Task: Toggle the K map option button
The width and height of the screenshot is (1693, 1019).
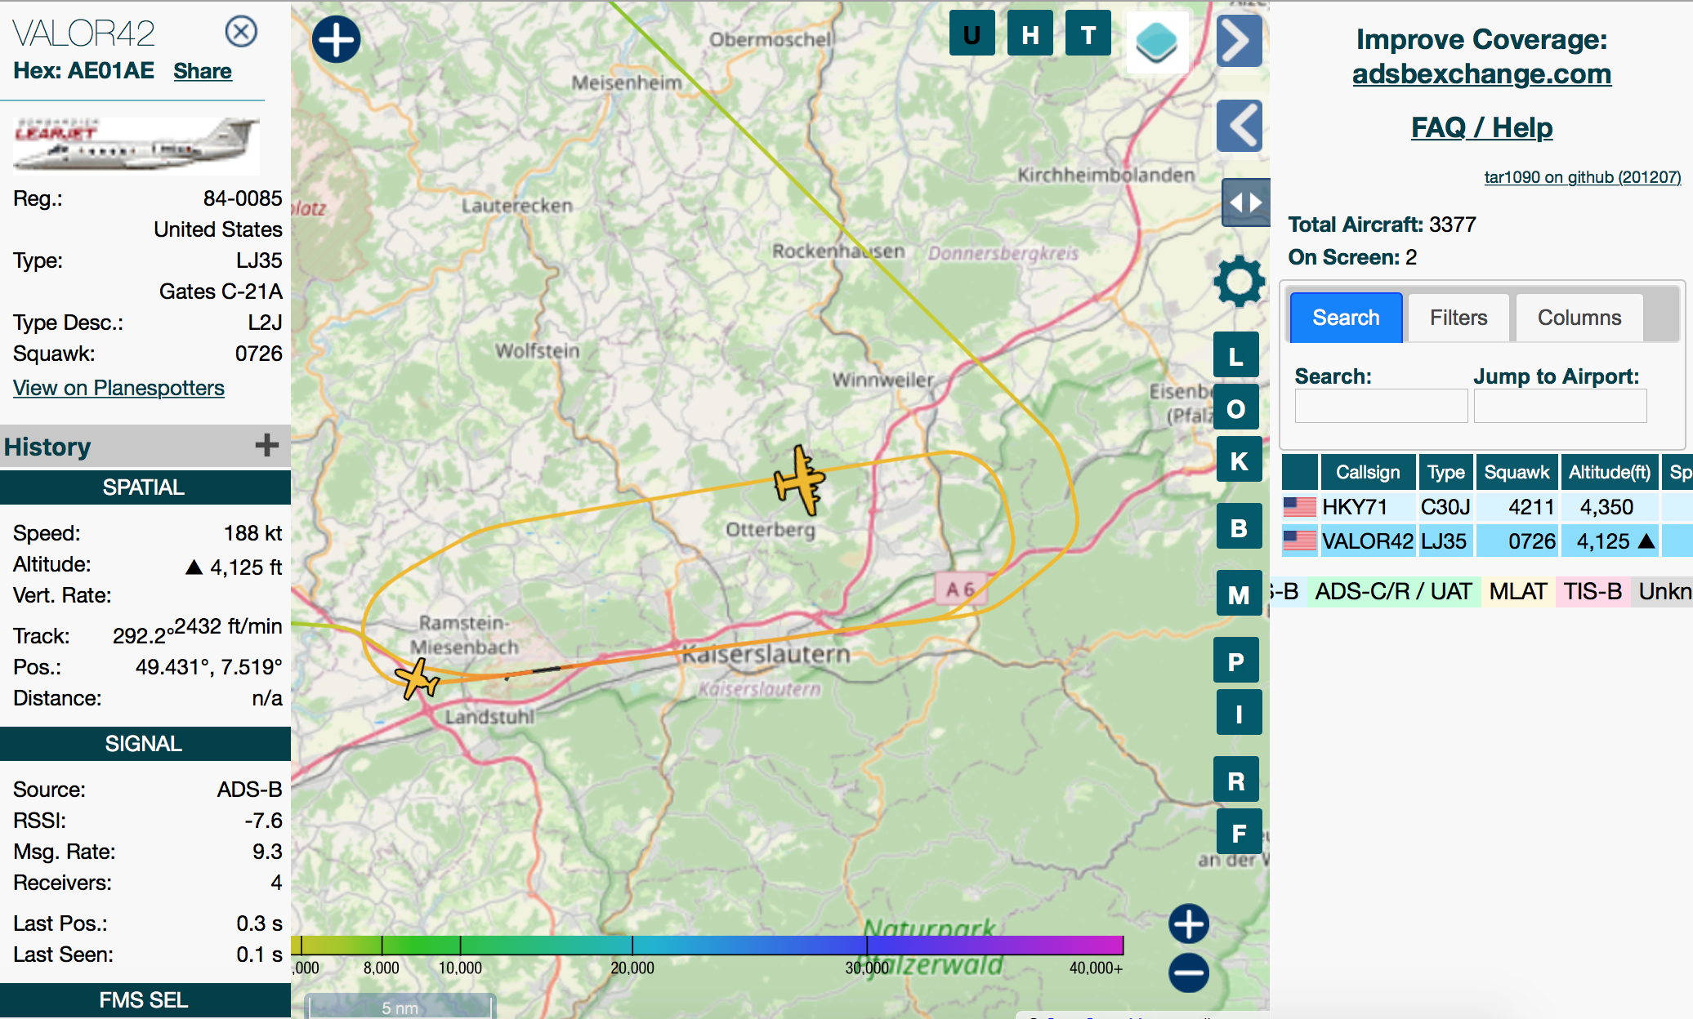Action: (1239, 460)
